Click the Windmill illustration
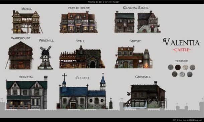Image resolution: width=204 pixels, height=122 pixels. point(45,57)
